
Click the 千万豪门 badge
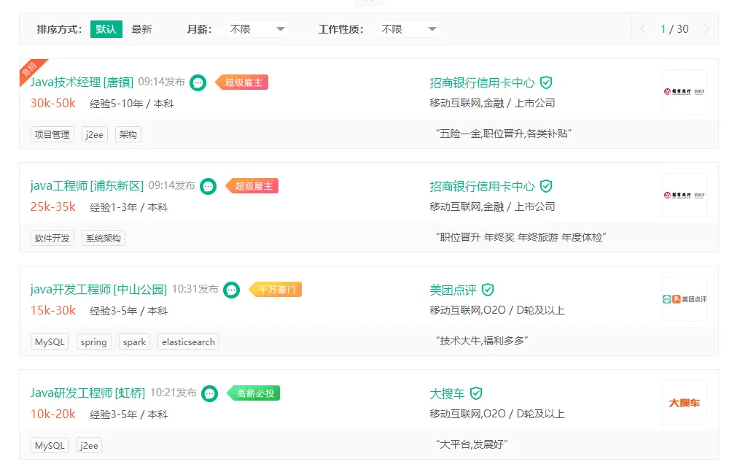pos(276,290)
